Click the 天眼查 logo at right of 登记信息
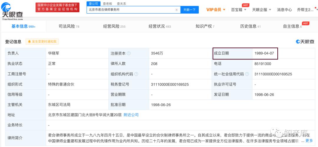Screen dimensions: 318x147 [305, 42]
